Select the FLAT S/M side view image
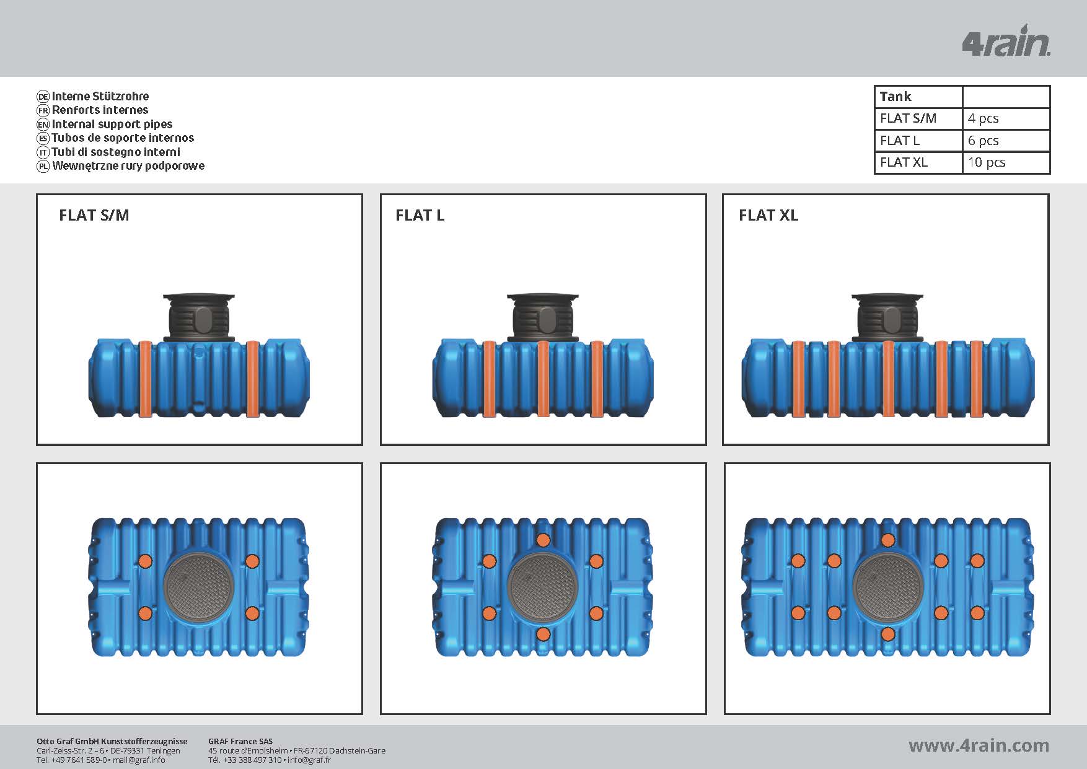Viewport: 1087px width, 769px height. tap(199, 356)
